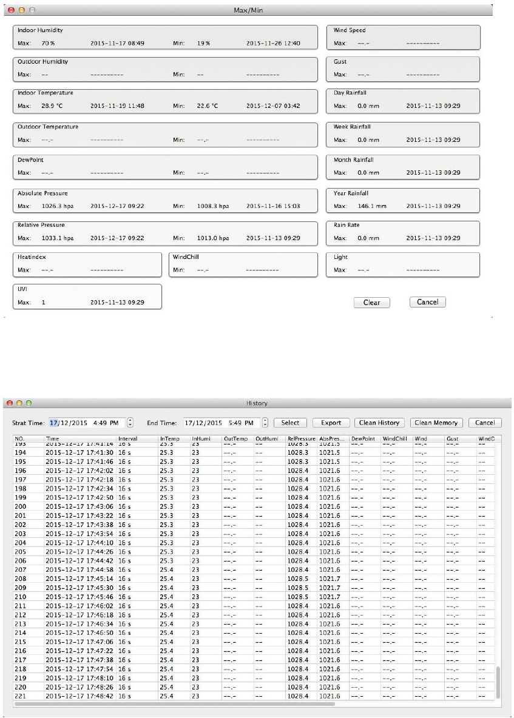Close the History window
Viewport: 514px width, 718px height.
10,403
